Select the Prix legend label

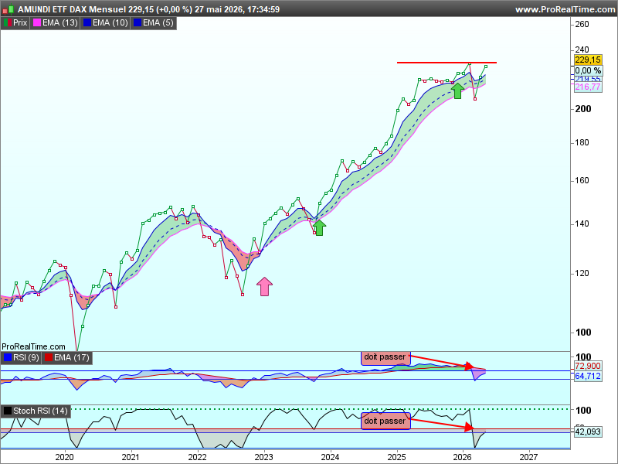(x=20, y=23)
